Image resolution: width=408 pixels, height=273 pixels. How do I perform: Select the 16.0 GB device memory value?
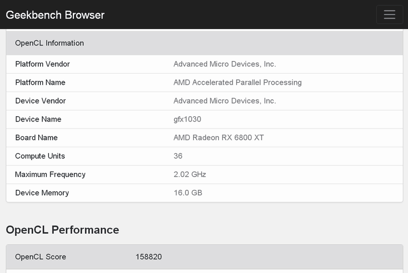(x=188, y=193)
